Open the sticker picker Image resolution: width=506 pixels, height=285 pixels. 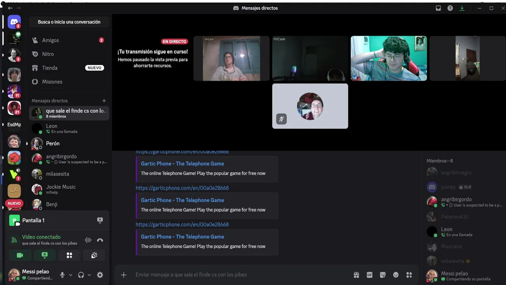pyautogui.click(x=383, y=275)
